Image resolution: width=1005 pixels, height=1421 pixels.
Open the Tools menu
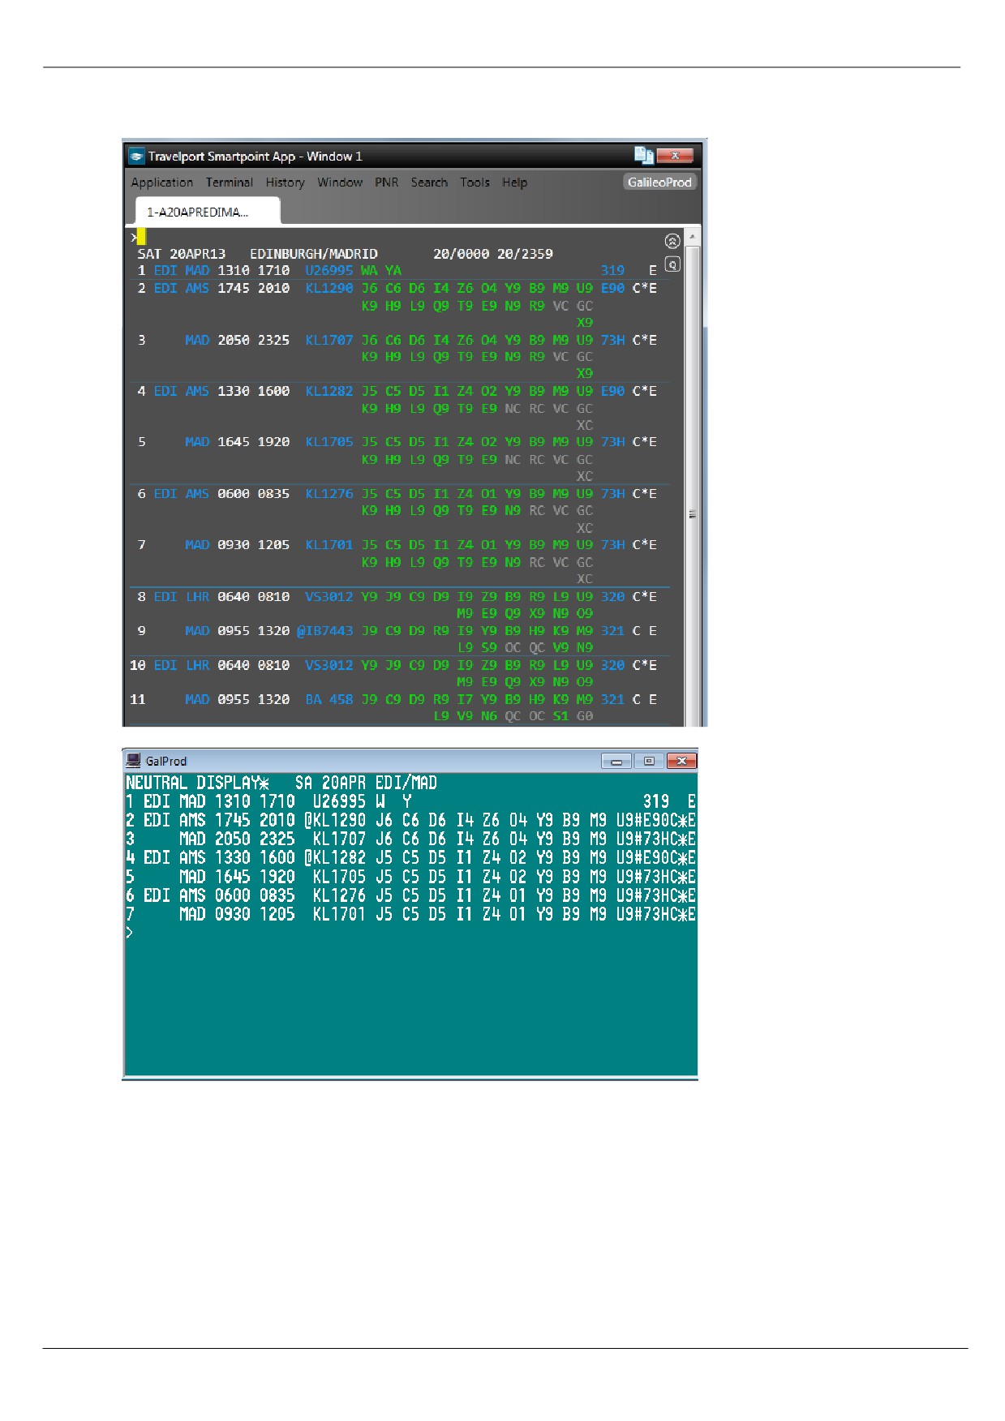point(475,182)
